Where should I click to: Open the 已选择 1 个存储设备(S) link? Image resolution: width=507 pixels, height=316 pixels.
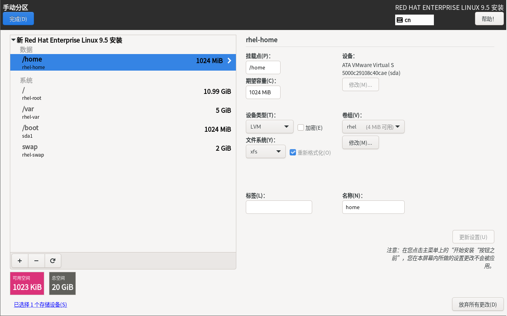coord(40,305)
